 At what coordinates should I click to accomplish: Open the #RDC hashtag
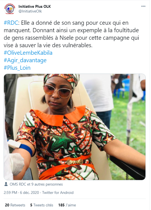coord(11,23)
